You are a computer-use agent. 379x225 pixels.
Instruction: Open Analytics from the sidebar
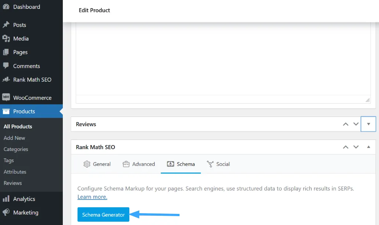point(31,199)
